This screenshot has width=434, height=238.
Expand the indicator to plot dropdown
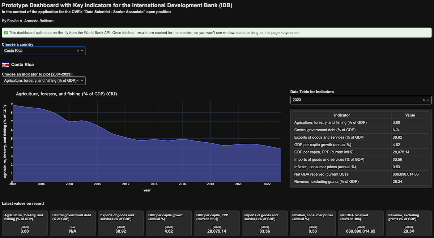click(82, 81)
